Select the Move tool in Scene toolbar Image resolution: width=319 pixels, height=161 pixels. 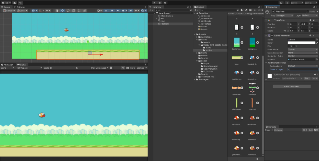coord(63,11)
